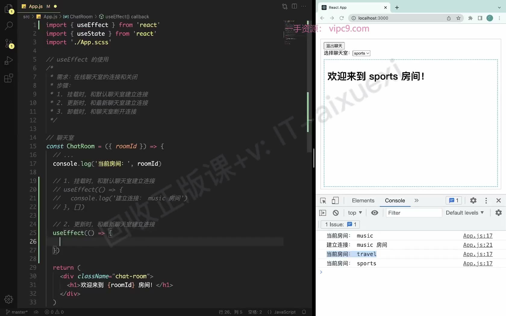Toggle the device toolbar in DevTools
Image resolution: width=506 pixels, height=316 pixels.
point(335,201)
